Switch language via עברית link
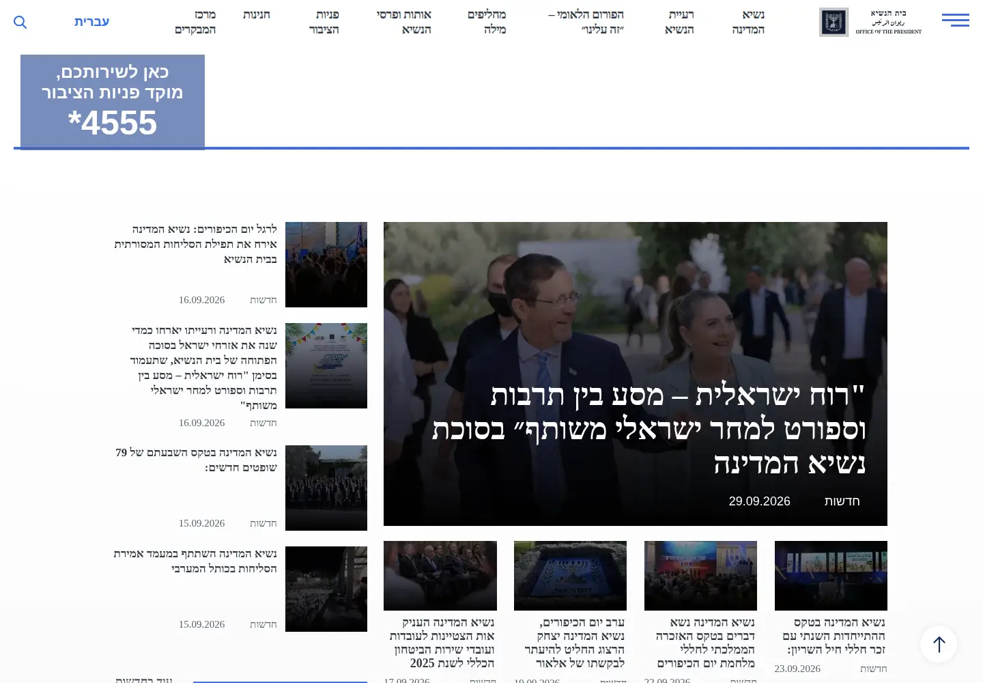This screenshot has height=683, width=983. coord(91,22)
